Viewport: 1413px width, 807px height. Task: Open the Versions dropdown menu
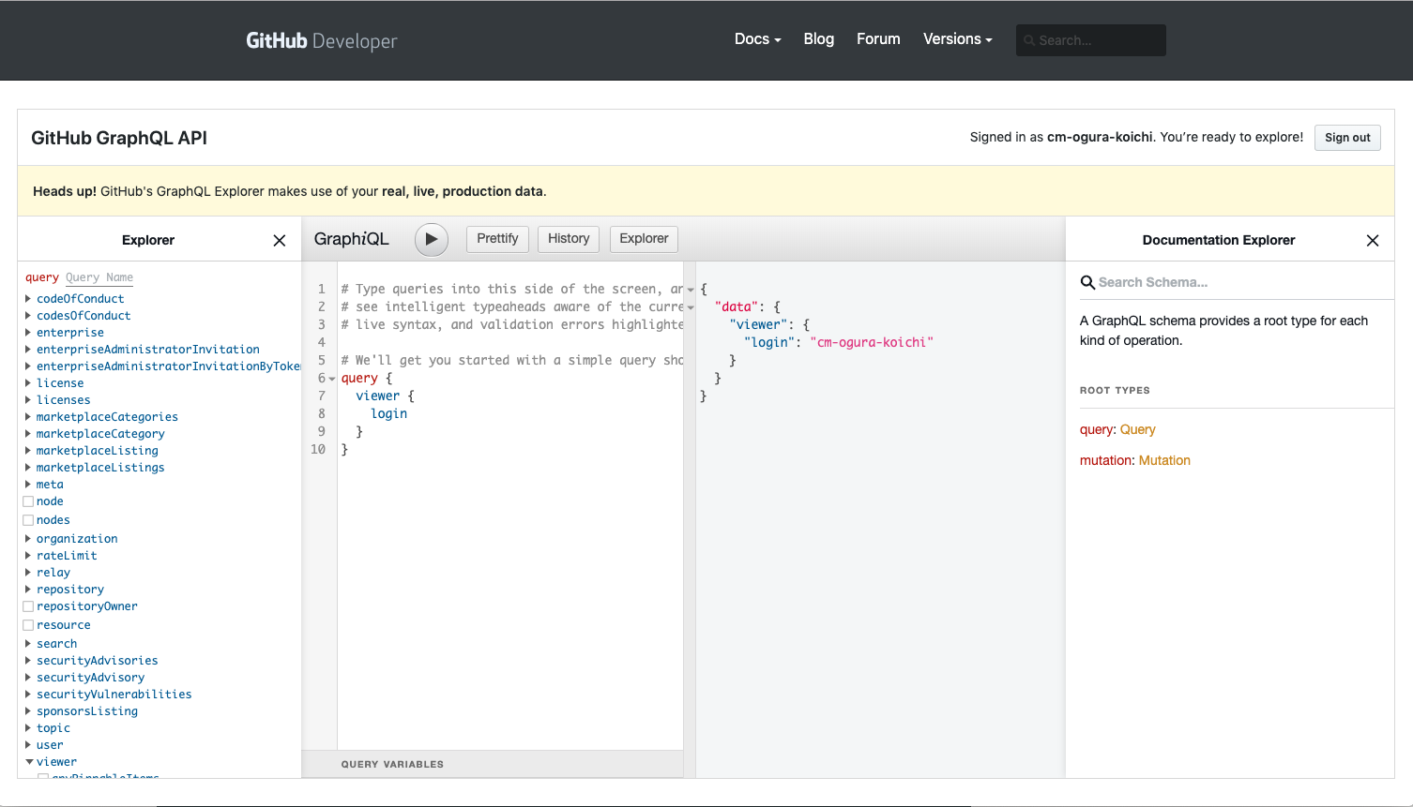pos(957,39)
